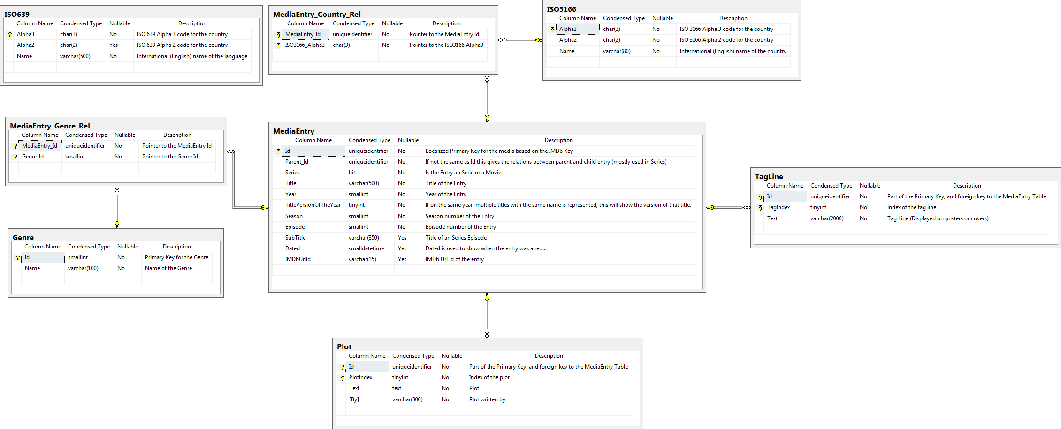Select the [By] column in Plot table
Screen dimensions: 1061x429
[354, 399]
